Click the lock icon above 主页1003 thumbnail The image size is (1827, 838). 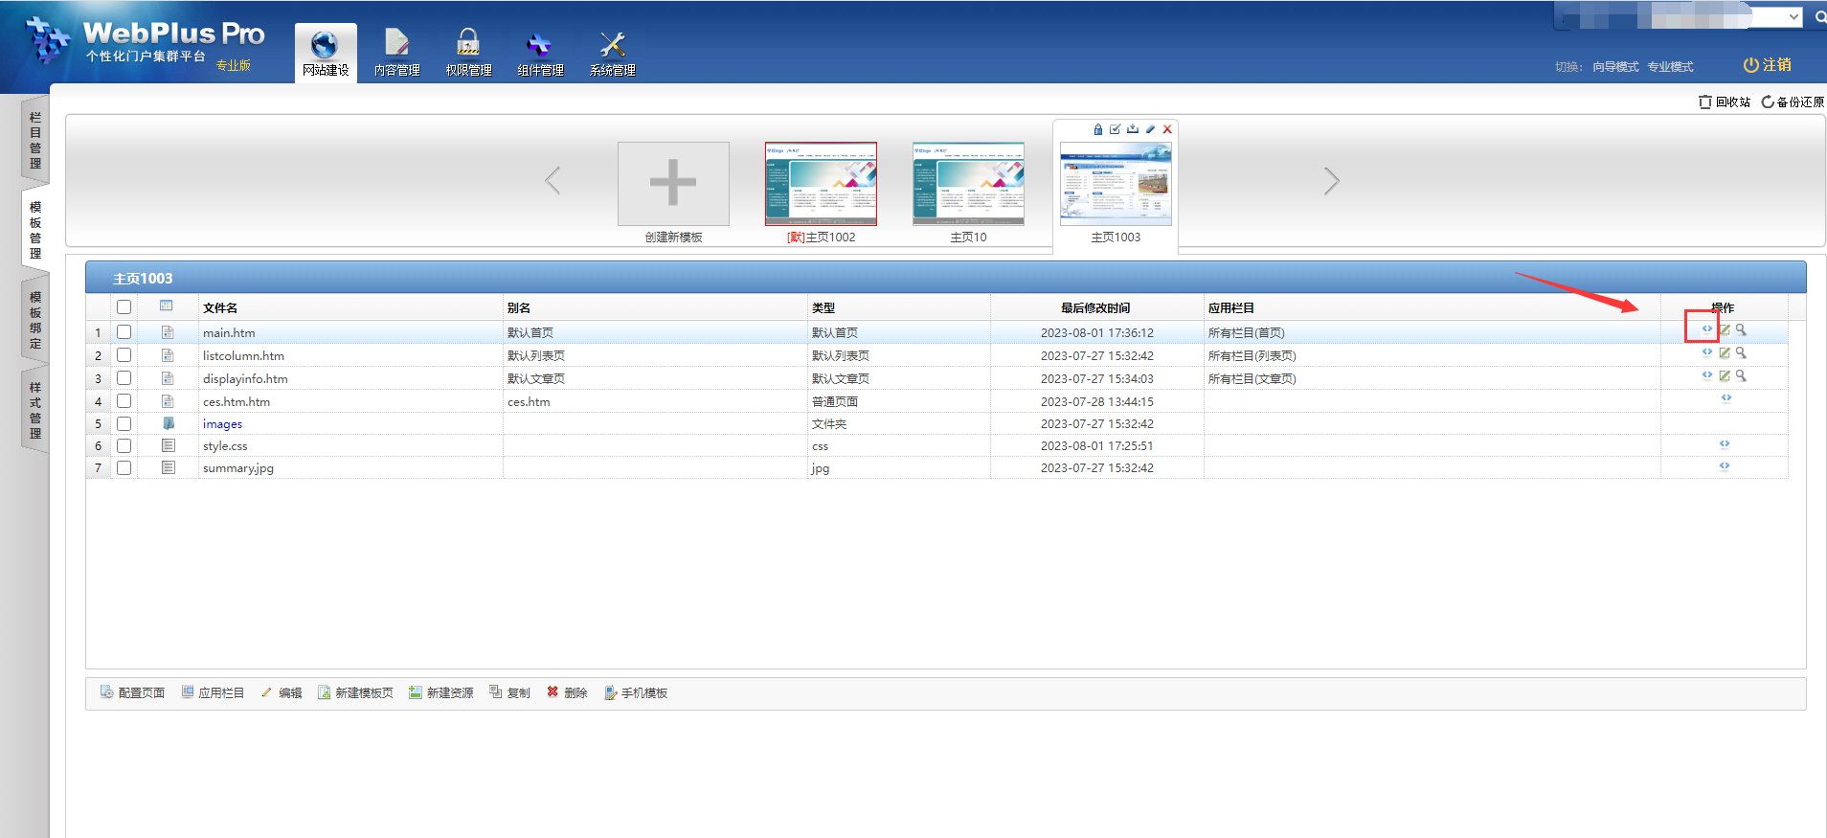pos(1098,129)
